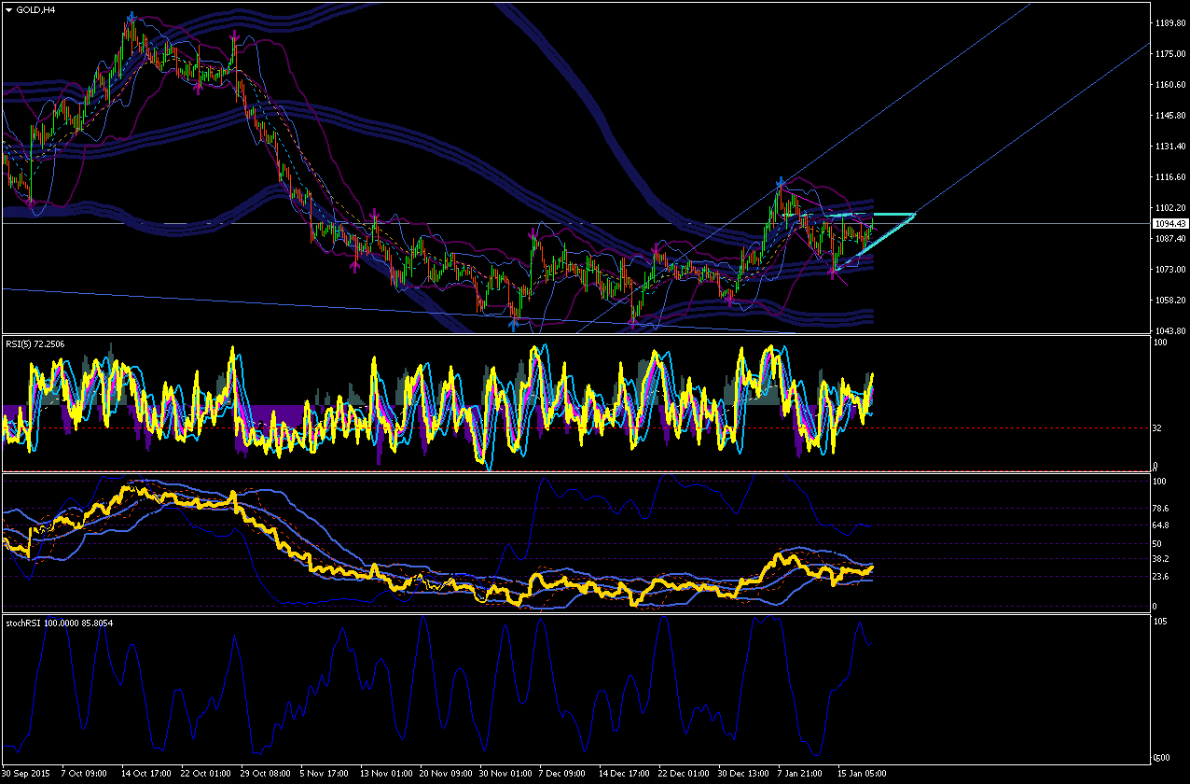Click the 64.8 level label
This screenshot has height=784, width=1190.
1160,526
